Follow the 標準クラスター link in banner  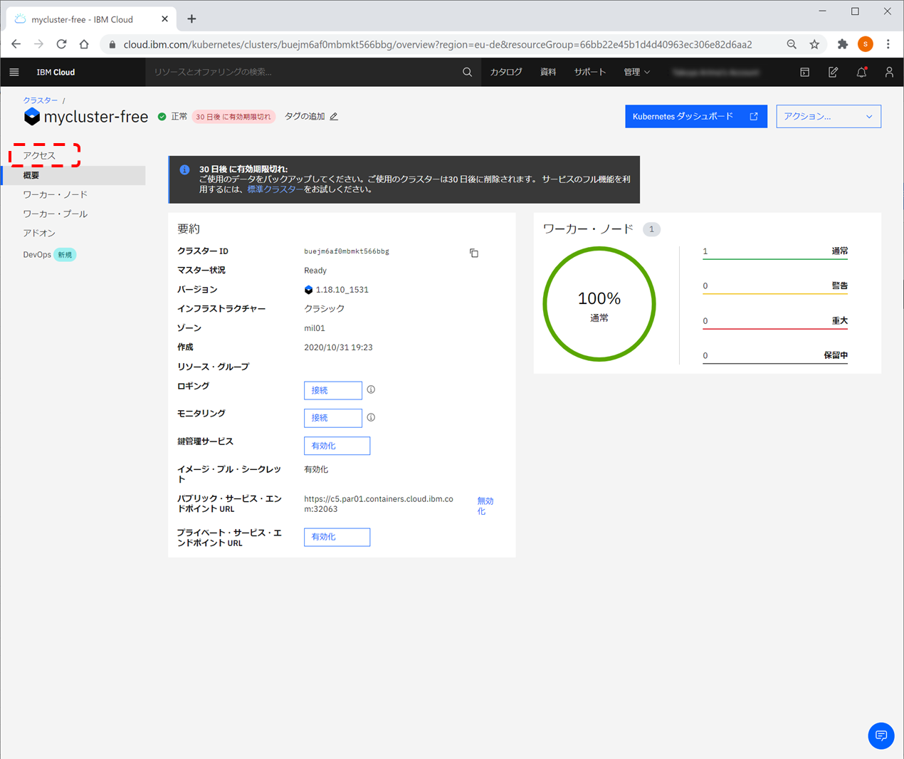pos(275,189)
